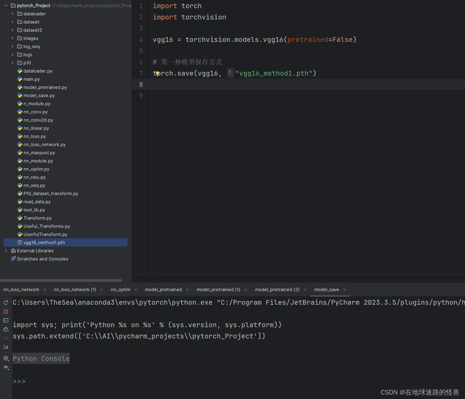The width and height of the screenshot is (465, 399).
Task: Expand External Libraries node
Action: click(6, 251)
